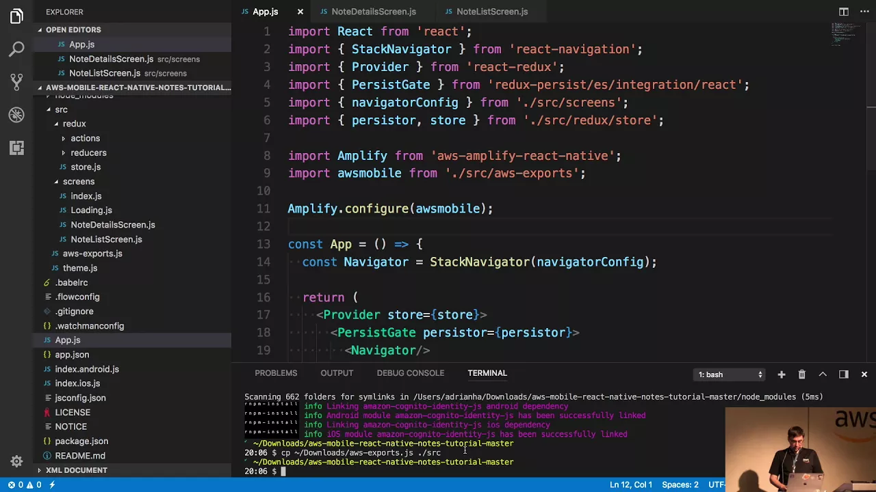Toggle the terminal panel position icon

[843, 374]
